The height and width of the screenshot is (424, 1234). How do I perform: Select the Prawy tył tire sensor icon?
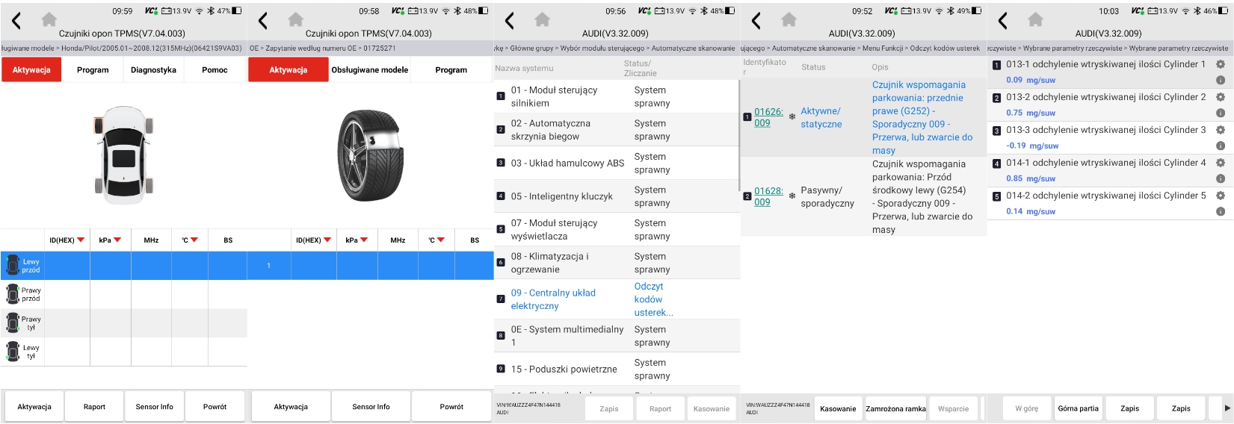pos(13,322)
